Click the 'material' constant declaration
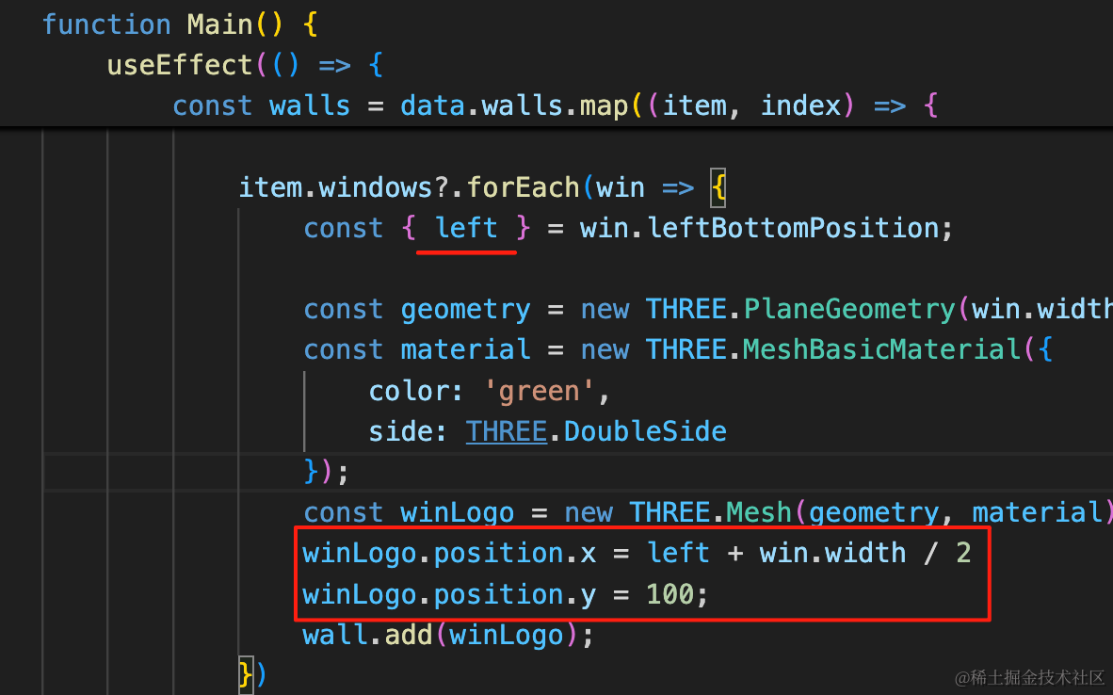The height and width of the screenshot is (695, 1113). pos(465,350)
